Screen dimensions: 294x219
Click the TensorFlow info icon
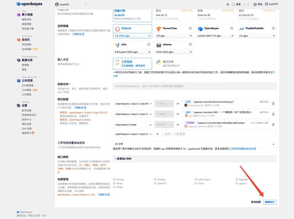tap(190, 28)
